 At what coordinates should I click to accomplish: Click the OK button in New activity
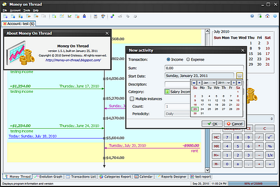click(212, 124)
